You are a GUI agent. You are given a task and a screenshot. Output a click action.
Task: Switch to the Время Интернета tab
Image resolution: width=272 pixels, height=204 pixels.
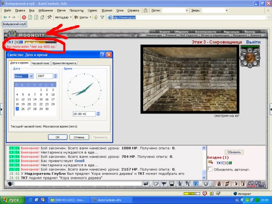pos(64,63)
